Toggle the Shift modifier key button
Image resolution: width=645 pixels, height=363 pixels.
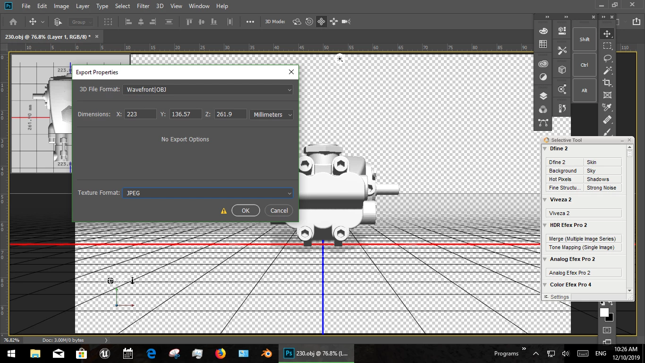584,40
